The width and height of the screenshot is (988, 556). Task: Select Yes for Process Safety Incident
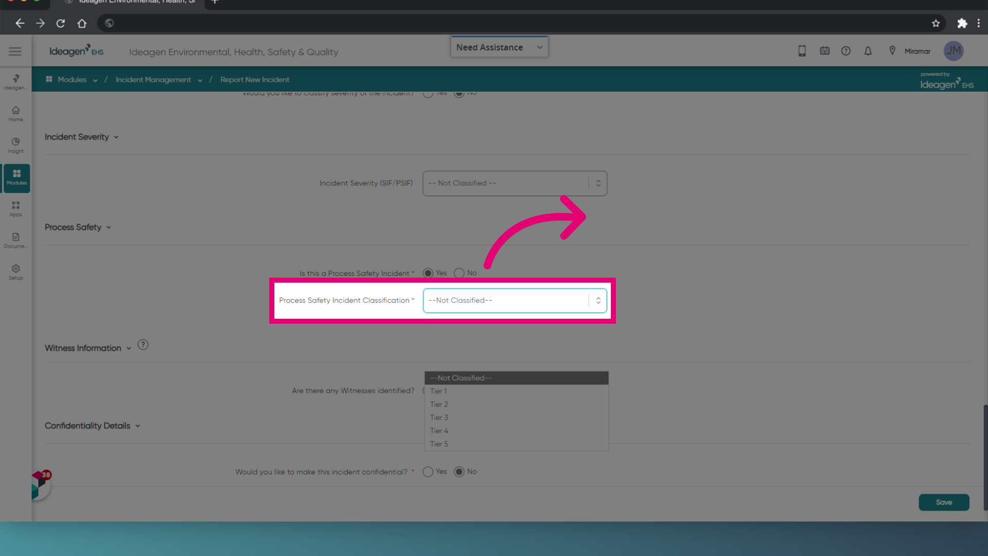[428, 273]
